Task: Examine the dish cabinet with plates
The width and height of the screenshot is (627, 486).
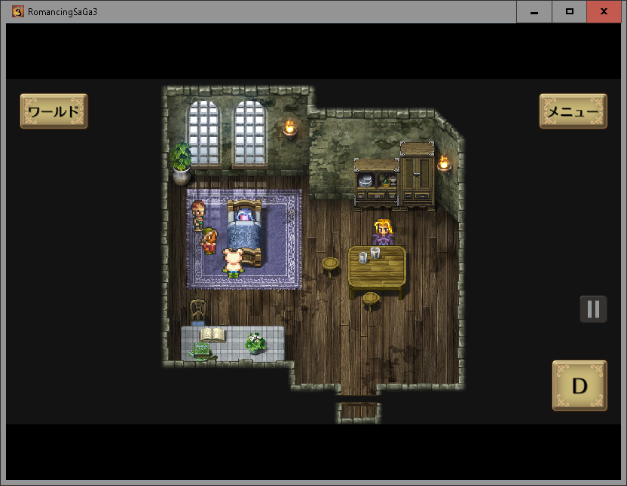Action: pyautogui.click(x=377, y=183)
